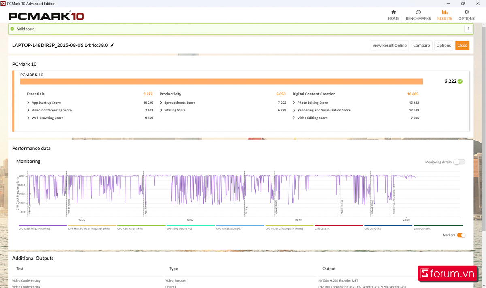
Task: Click the Options button beside Compare
Action: click(x=443, y=46)
